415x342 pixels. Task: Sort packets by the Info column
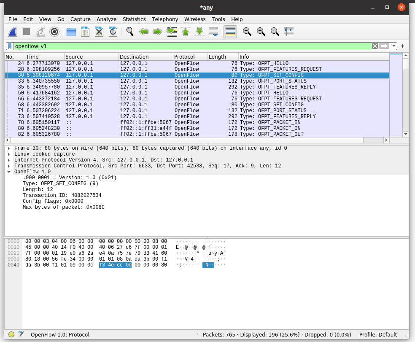pos(314,57)
